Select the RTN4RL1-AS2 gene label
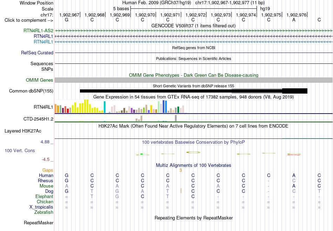The height and width of the screenshot is (231, 333). (38, 30)
